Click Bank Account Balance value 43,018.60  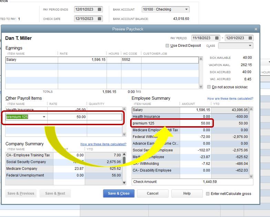pos(181,19)
